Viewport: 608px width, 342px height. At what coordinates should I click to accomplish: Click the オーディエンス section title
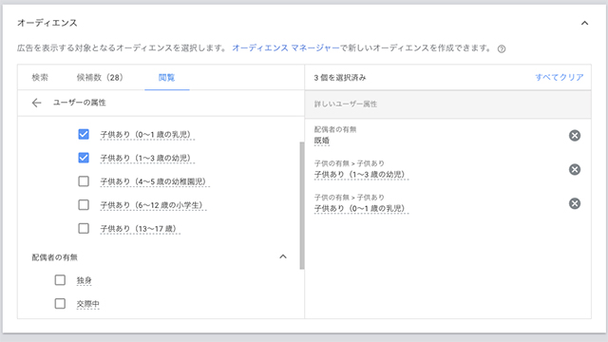(x=47, y=23)
